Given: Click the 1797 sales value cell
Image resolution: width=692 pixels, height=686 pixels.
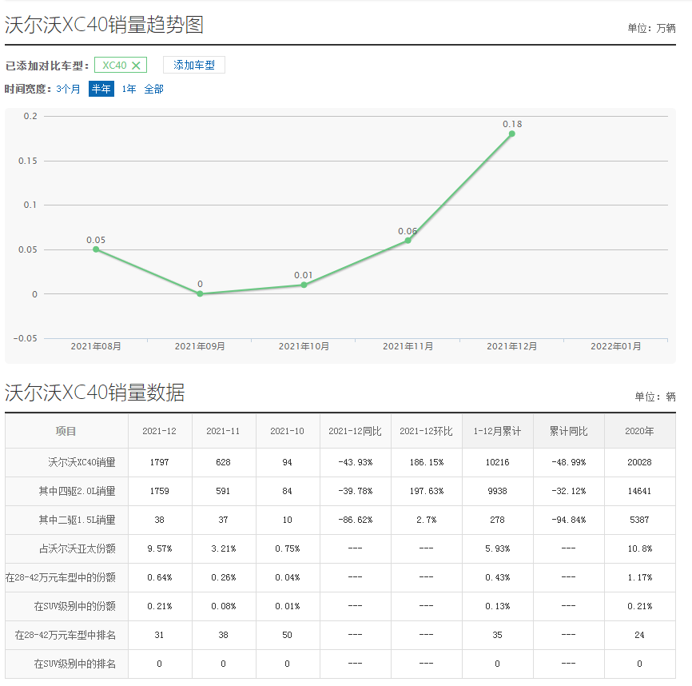Looking at the screenshot, I should point(160,462).
